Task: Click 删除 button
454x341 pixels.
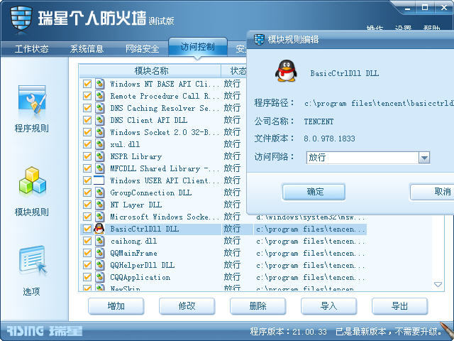Action: (x=258, y=306)
